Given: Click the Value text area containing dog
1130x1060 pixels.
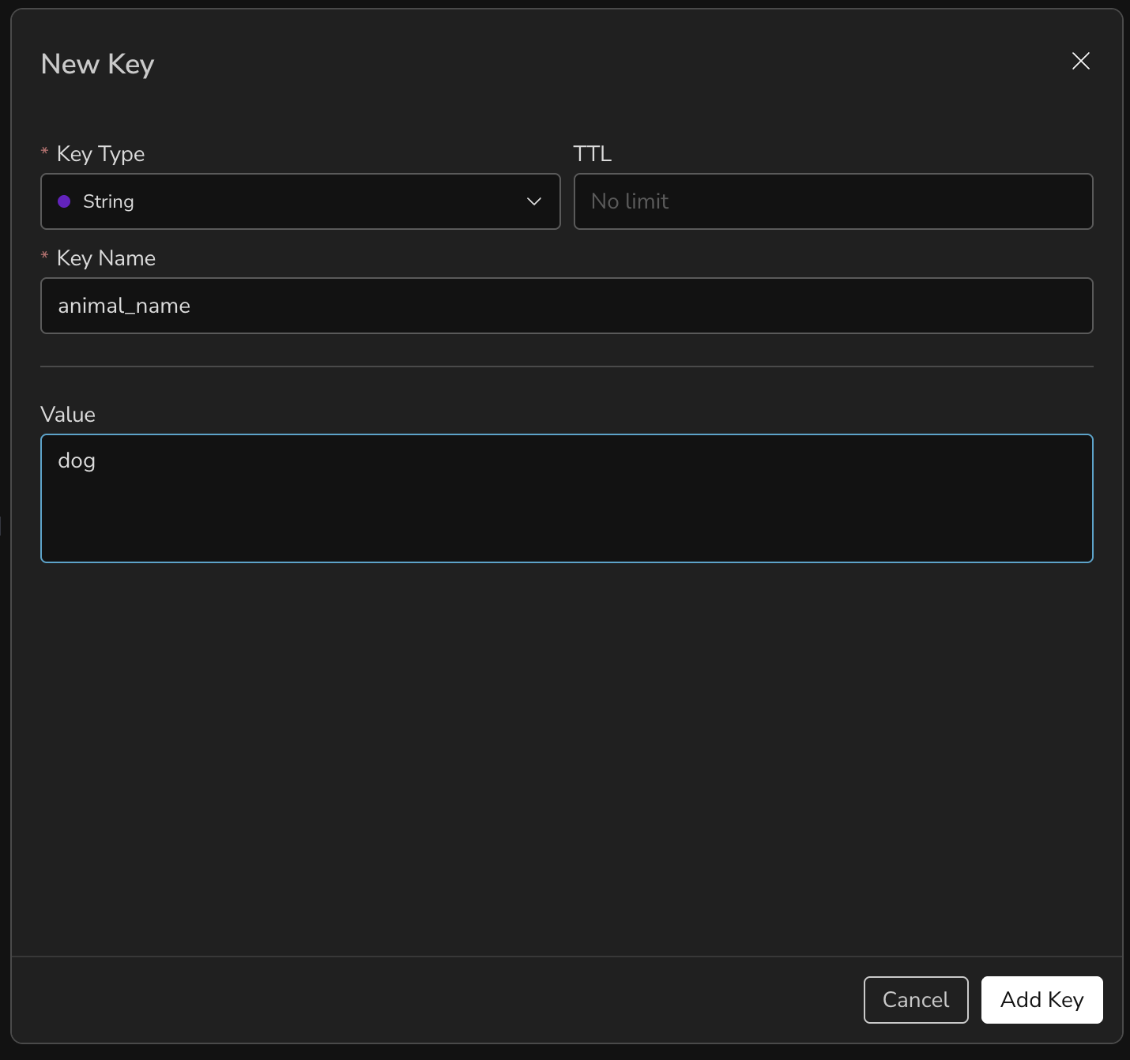Looking at the screenshot, I should coord(567,498).
